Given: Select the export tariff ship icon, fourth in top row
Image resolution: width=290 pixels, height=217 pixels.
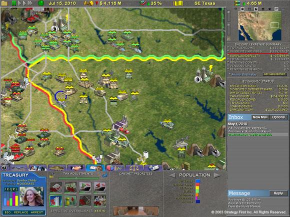Looking at the screenshot, I should point(99,187).
